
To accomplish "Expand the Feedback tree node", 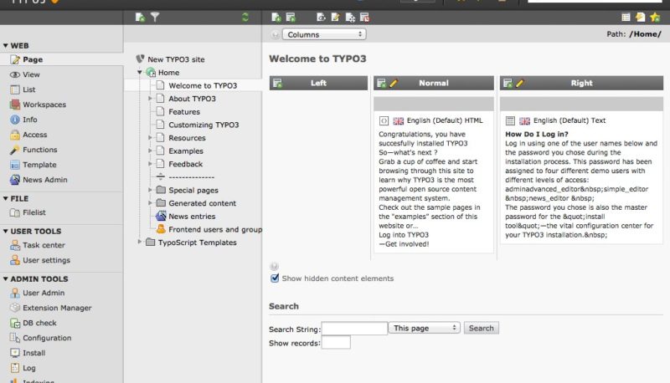I will (x=150, y=164).
